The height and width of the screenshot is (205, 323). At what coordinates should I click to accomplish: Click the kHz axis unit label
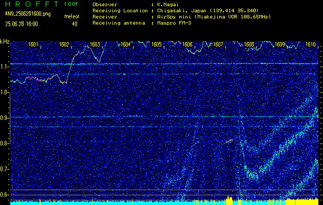click(x=5, y=42)
